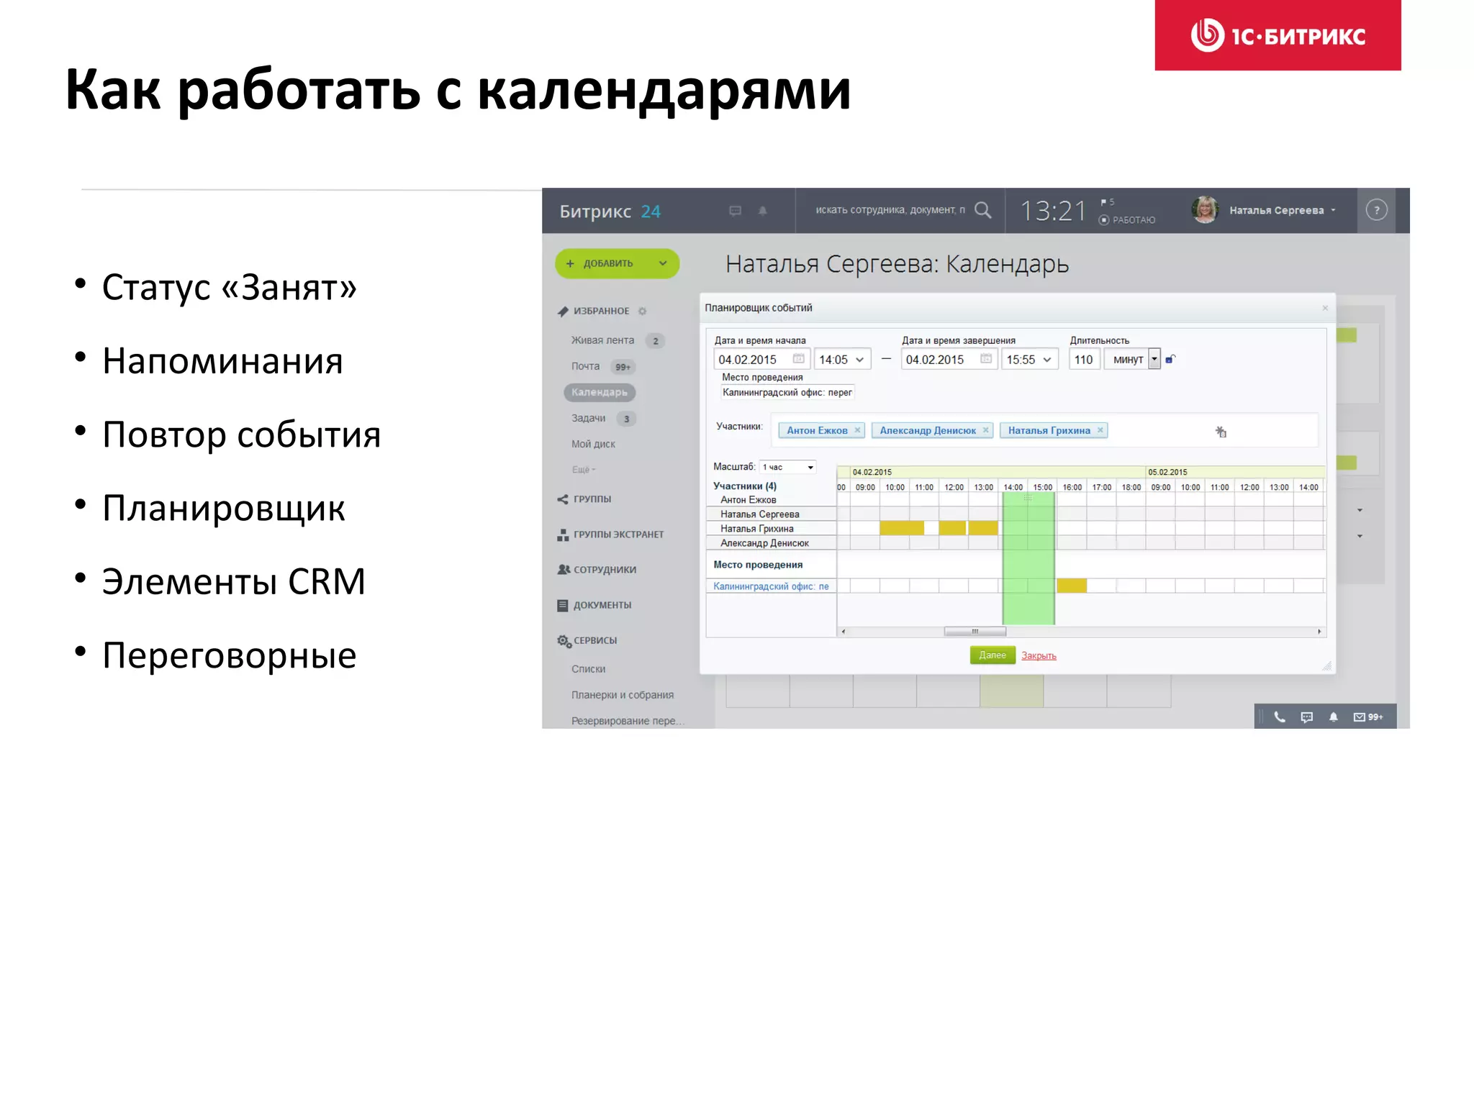Open the Группы section
Image resolution: width=1474 pixels, height=1105 pixels.
tap(584, 499)
